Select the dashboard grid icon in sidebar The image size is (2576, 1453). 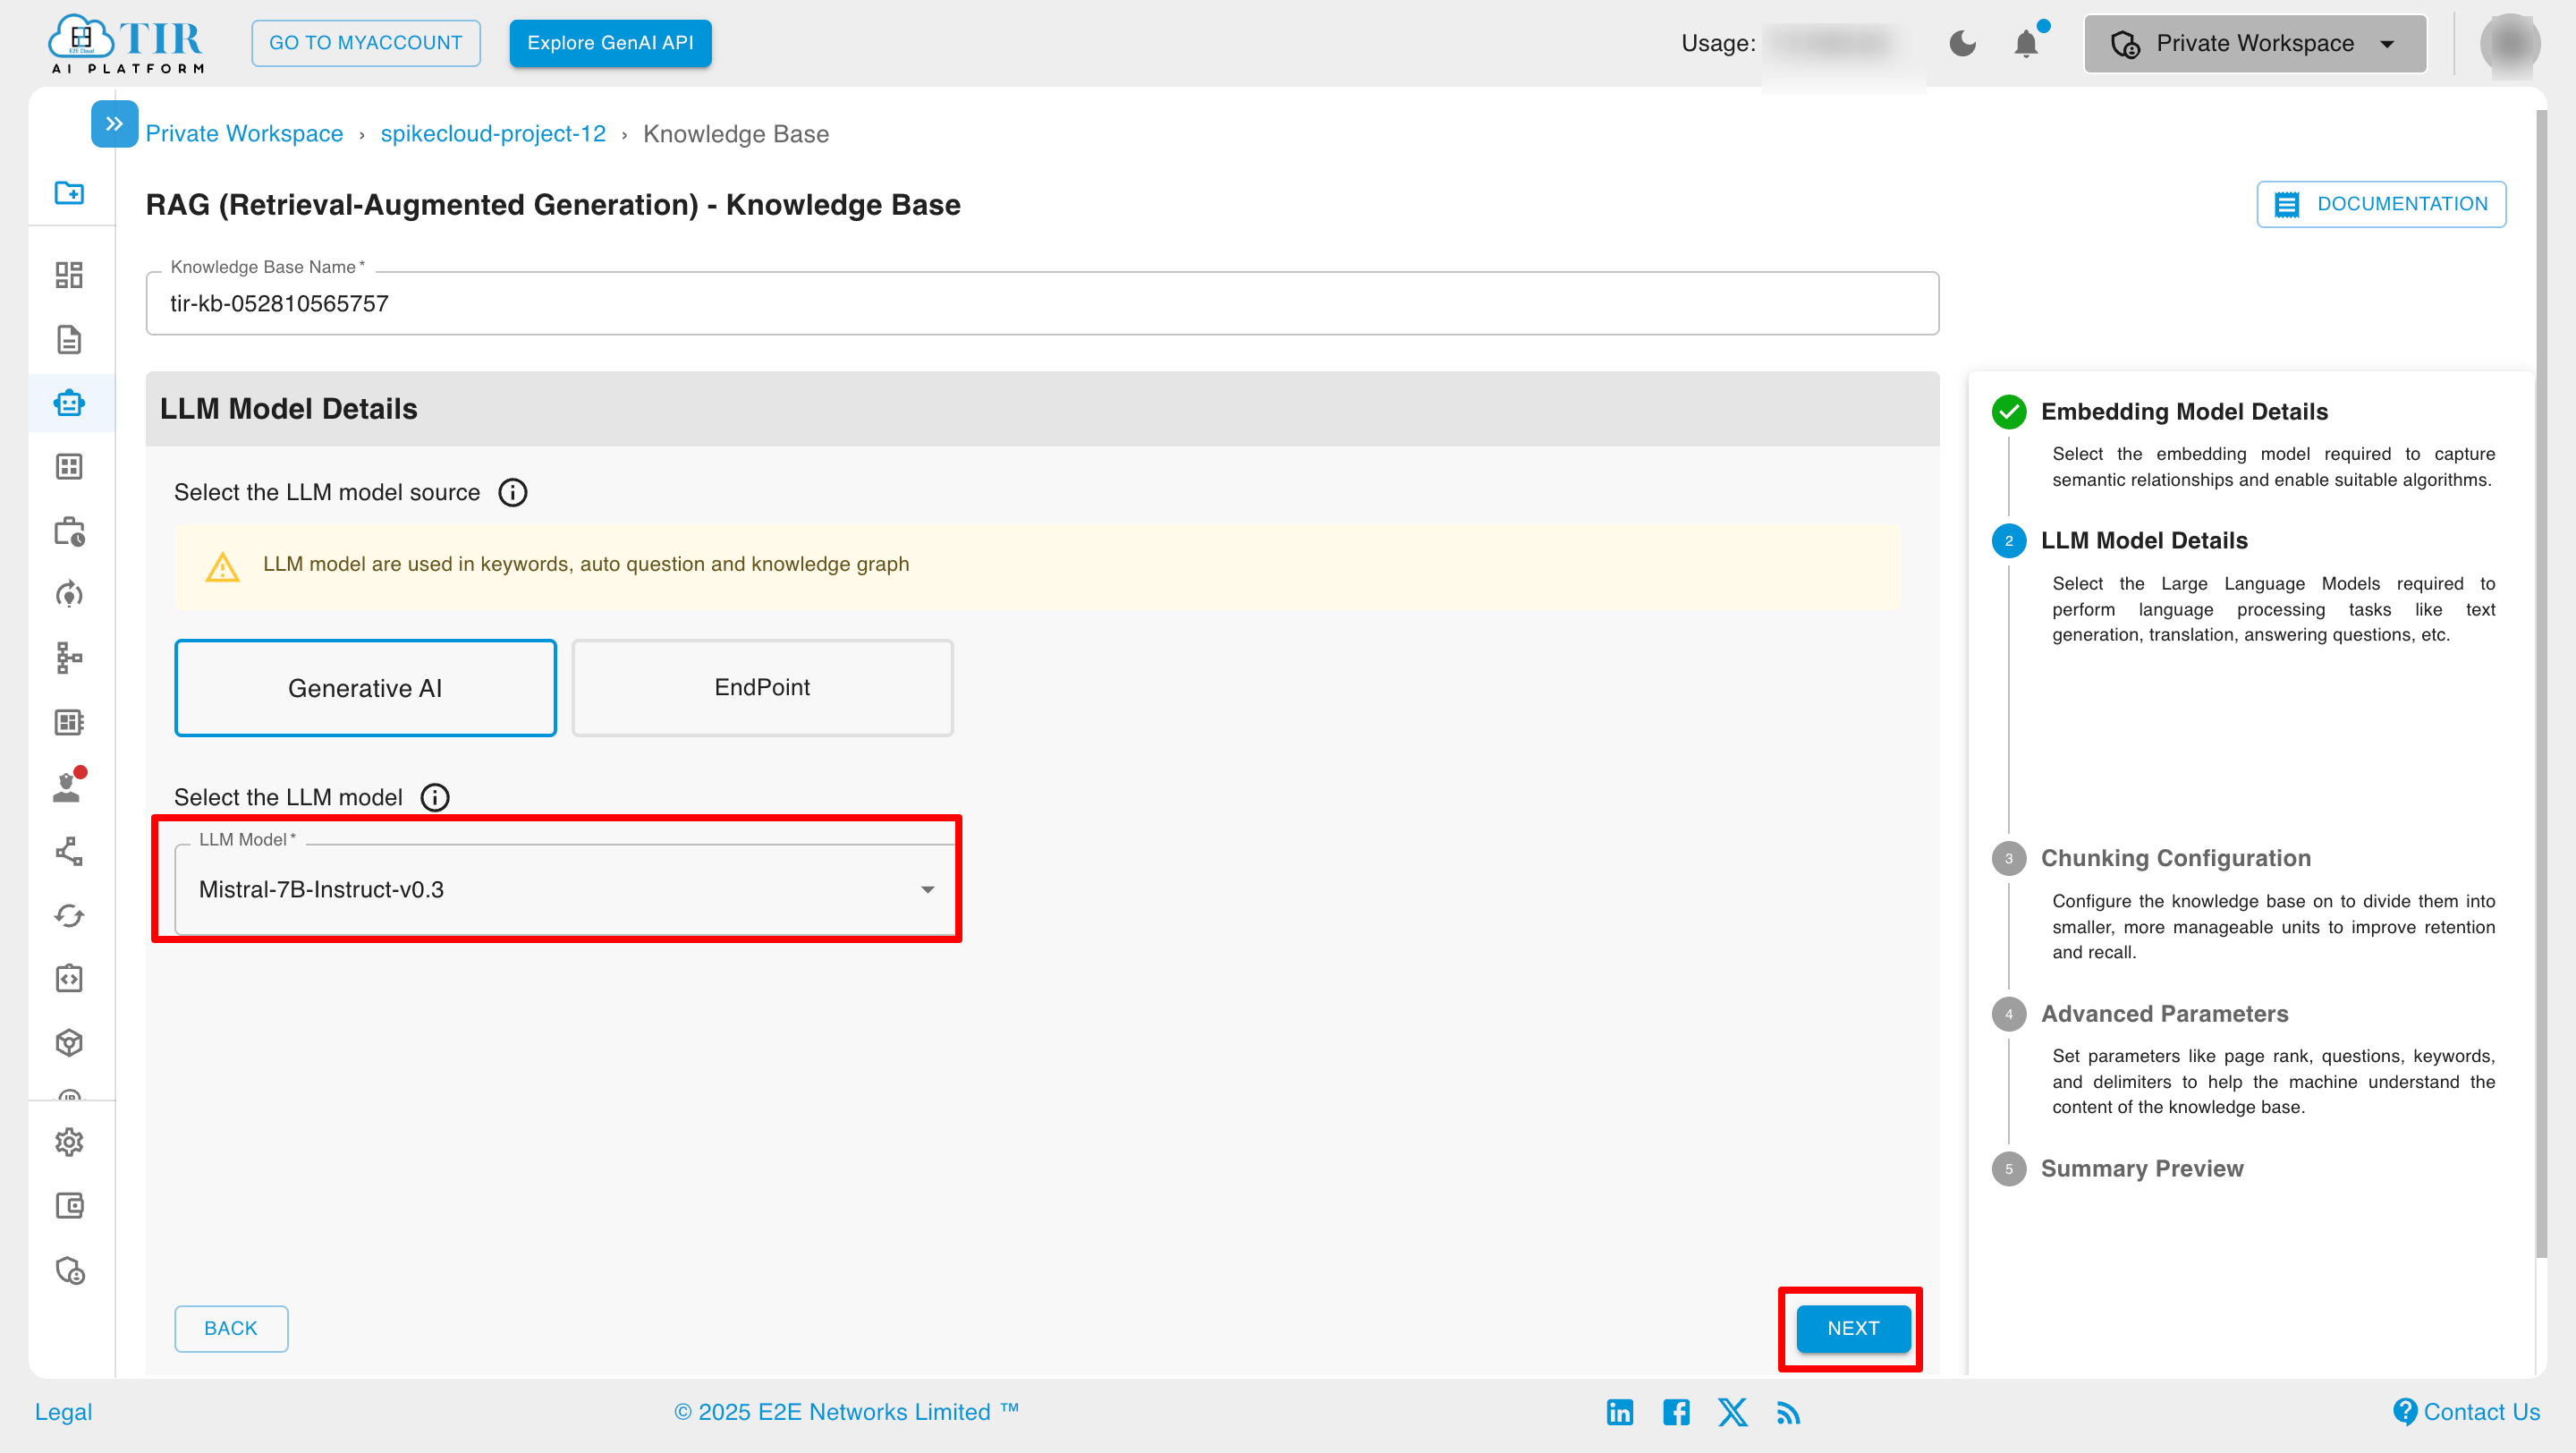70,274
